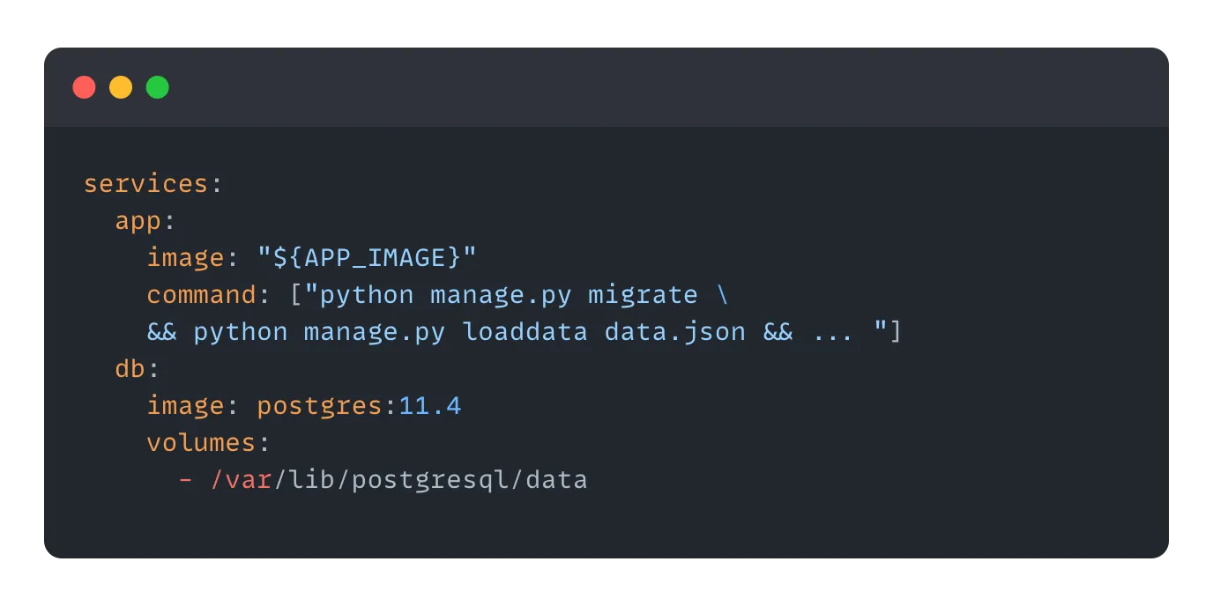The height and width of the screenshot is (606, 1213).
Task: Click the dash before the volume path
Action: pos(185,480)
